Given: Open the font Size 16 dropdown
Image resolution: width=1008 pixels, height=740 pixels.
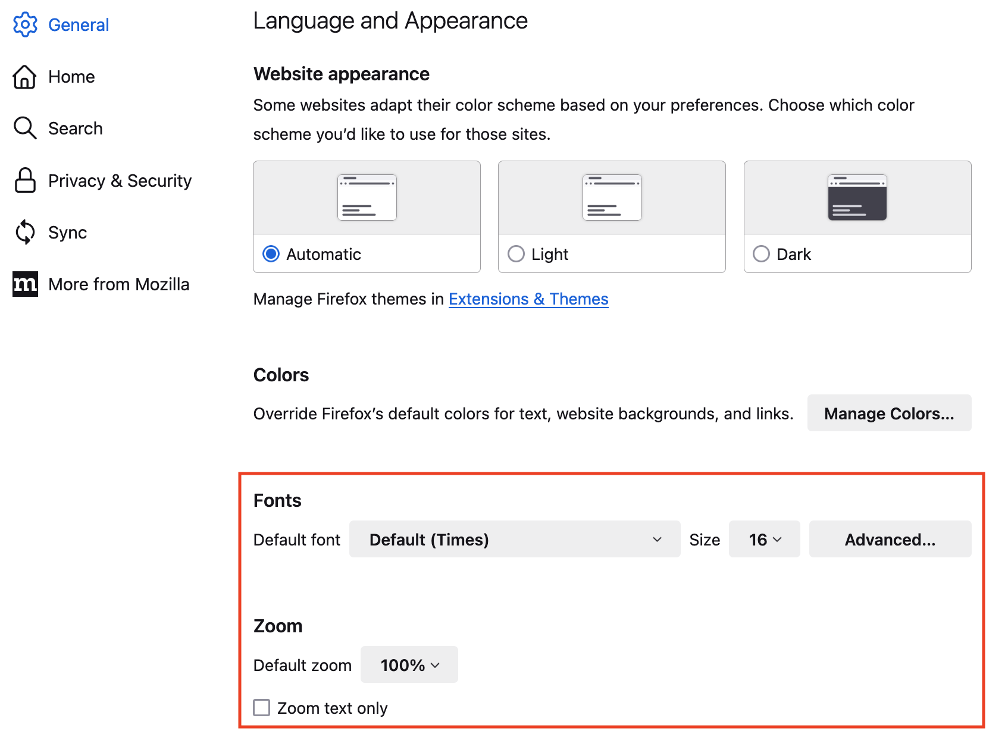Looking at the screenshot, I should coord(764,539).
